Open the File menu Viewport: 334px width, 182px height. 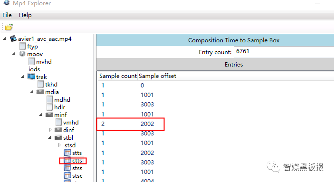tap(7, 15)
